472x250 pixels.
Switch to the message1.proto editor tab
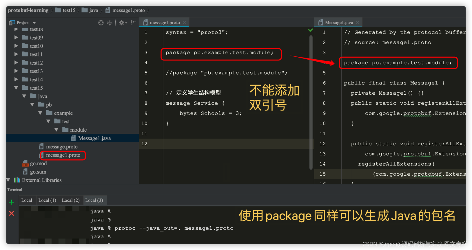coord(165,23)
